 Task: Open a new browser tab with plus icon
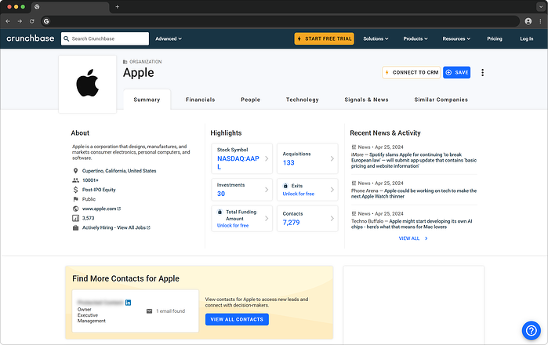(118, 6)
